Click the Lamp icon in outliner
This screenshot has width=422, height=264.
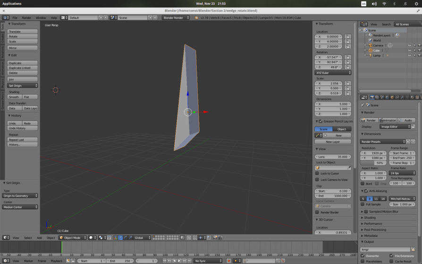(x=371, y=55)
